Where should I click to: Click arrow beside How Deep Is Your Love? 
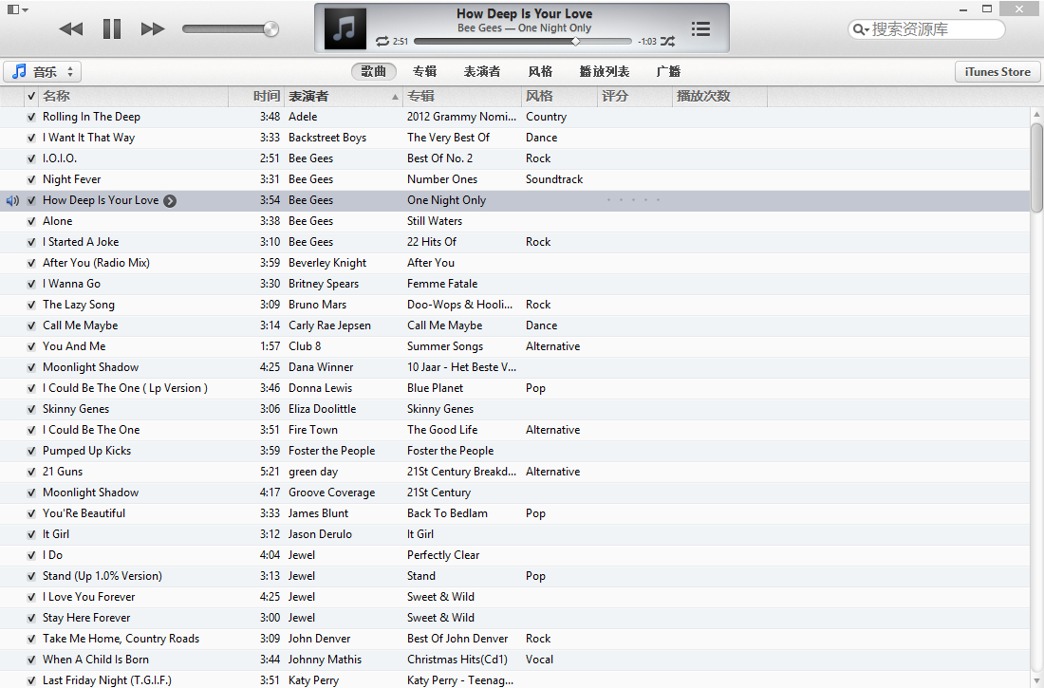click(171, 200)
